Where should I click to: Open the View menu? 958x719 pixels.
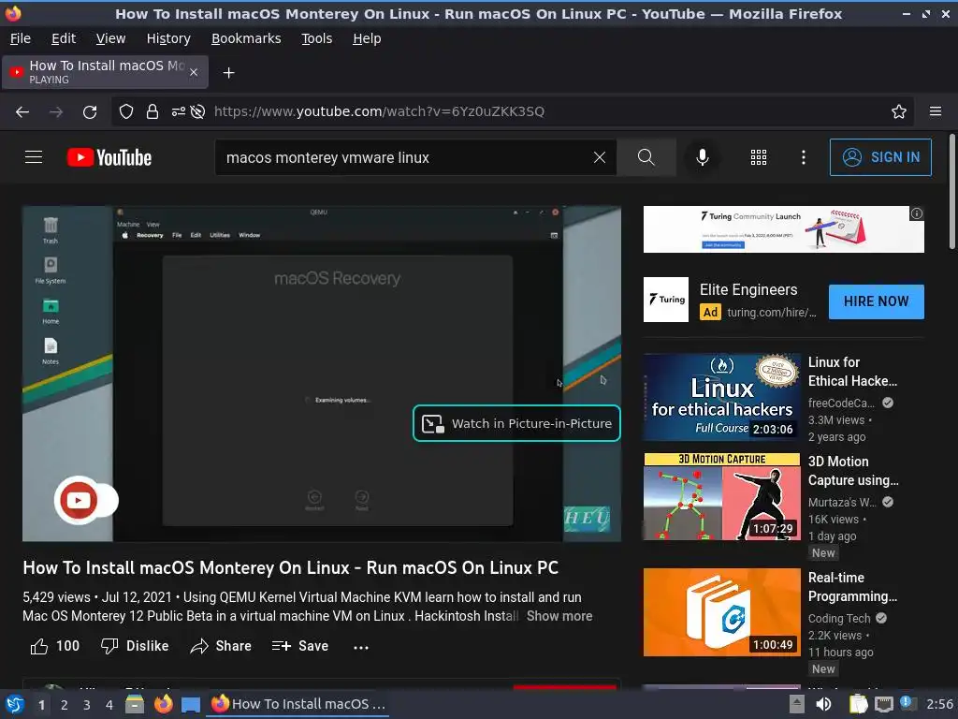(x=110, y=38)
